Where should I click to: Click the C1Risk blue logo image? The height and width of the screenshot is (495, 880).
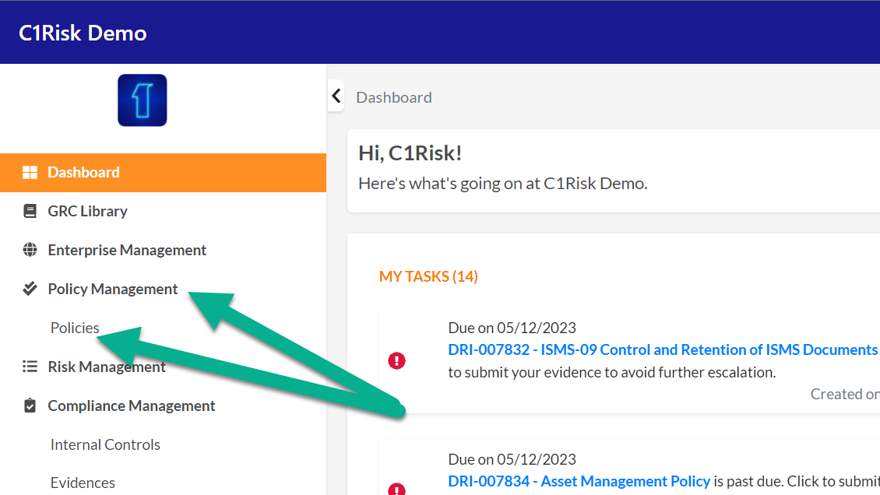[142, 100]
